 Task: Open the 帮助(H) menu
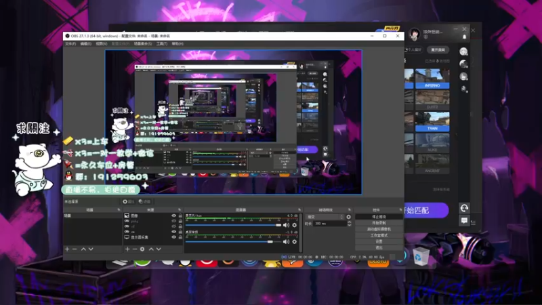pos(178,44)
